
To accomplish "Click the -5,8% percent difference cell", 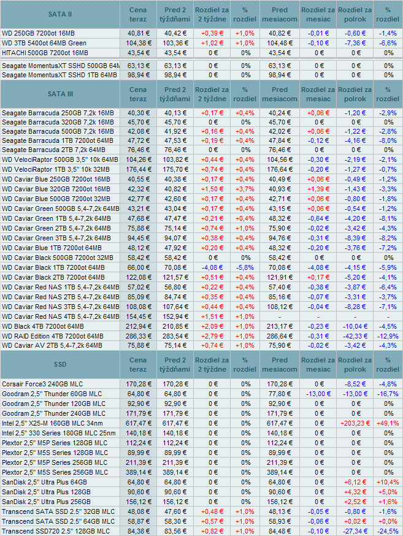I will (245, 267).
